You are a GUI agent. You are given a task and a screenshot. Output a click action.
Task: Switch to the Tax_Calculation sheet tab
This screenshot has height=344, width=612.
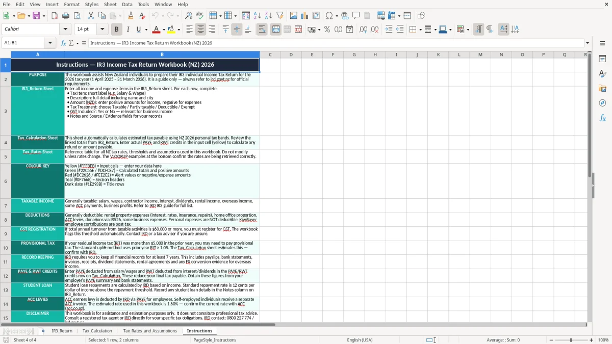pyautogui.click(x=97, y=331)
